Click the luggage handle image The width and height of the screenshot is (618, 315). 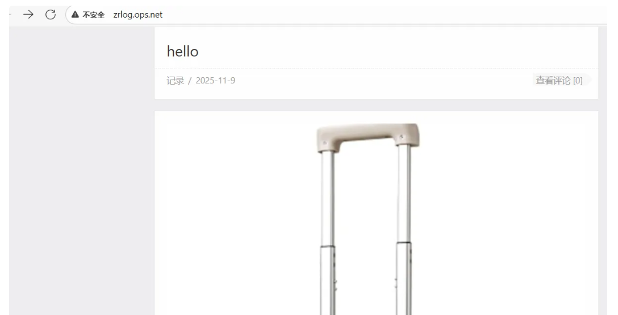pyautogui.click(x=368, y=219)
